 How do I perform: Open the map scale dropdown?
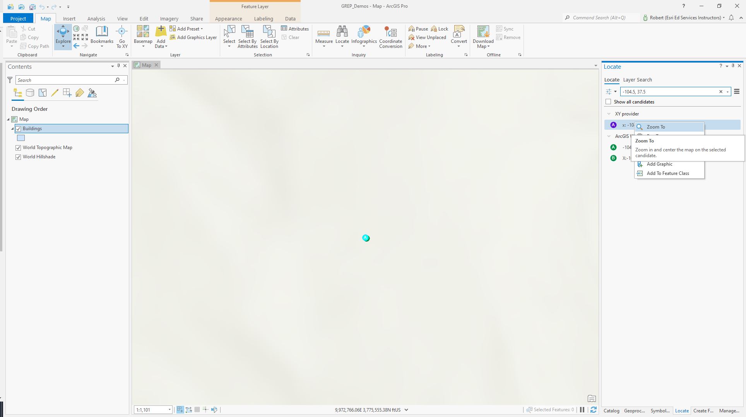point(169,410)
